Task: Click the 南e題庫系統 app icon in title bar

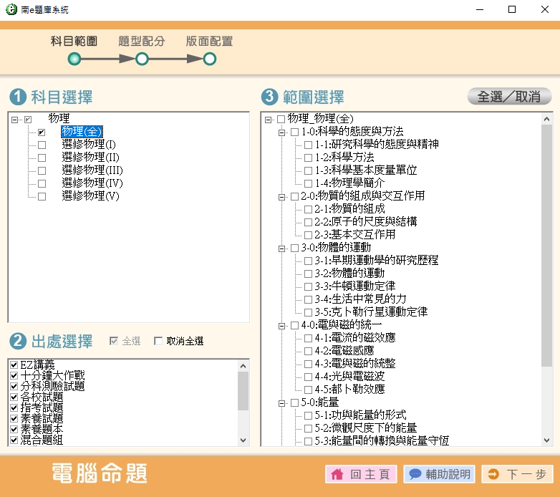Action: 11,9
